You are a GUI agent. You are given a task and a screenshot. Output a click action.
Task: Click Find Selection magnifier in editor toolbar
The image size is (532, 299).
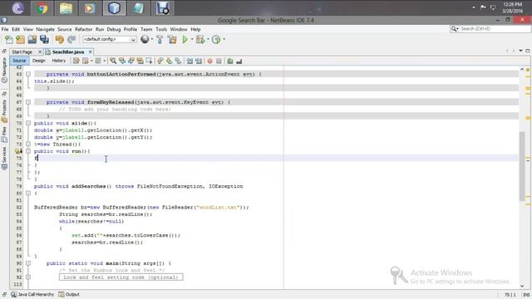tap(113, 61)
